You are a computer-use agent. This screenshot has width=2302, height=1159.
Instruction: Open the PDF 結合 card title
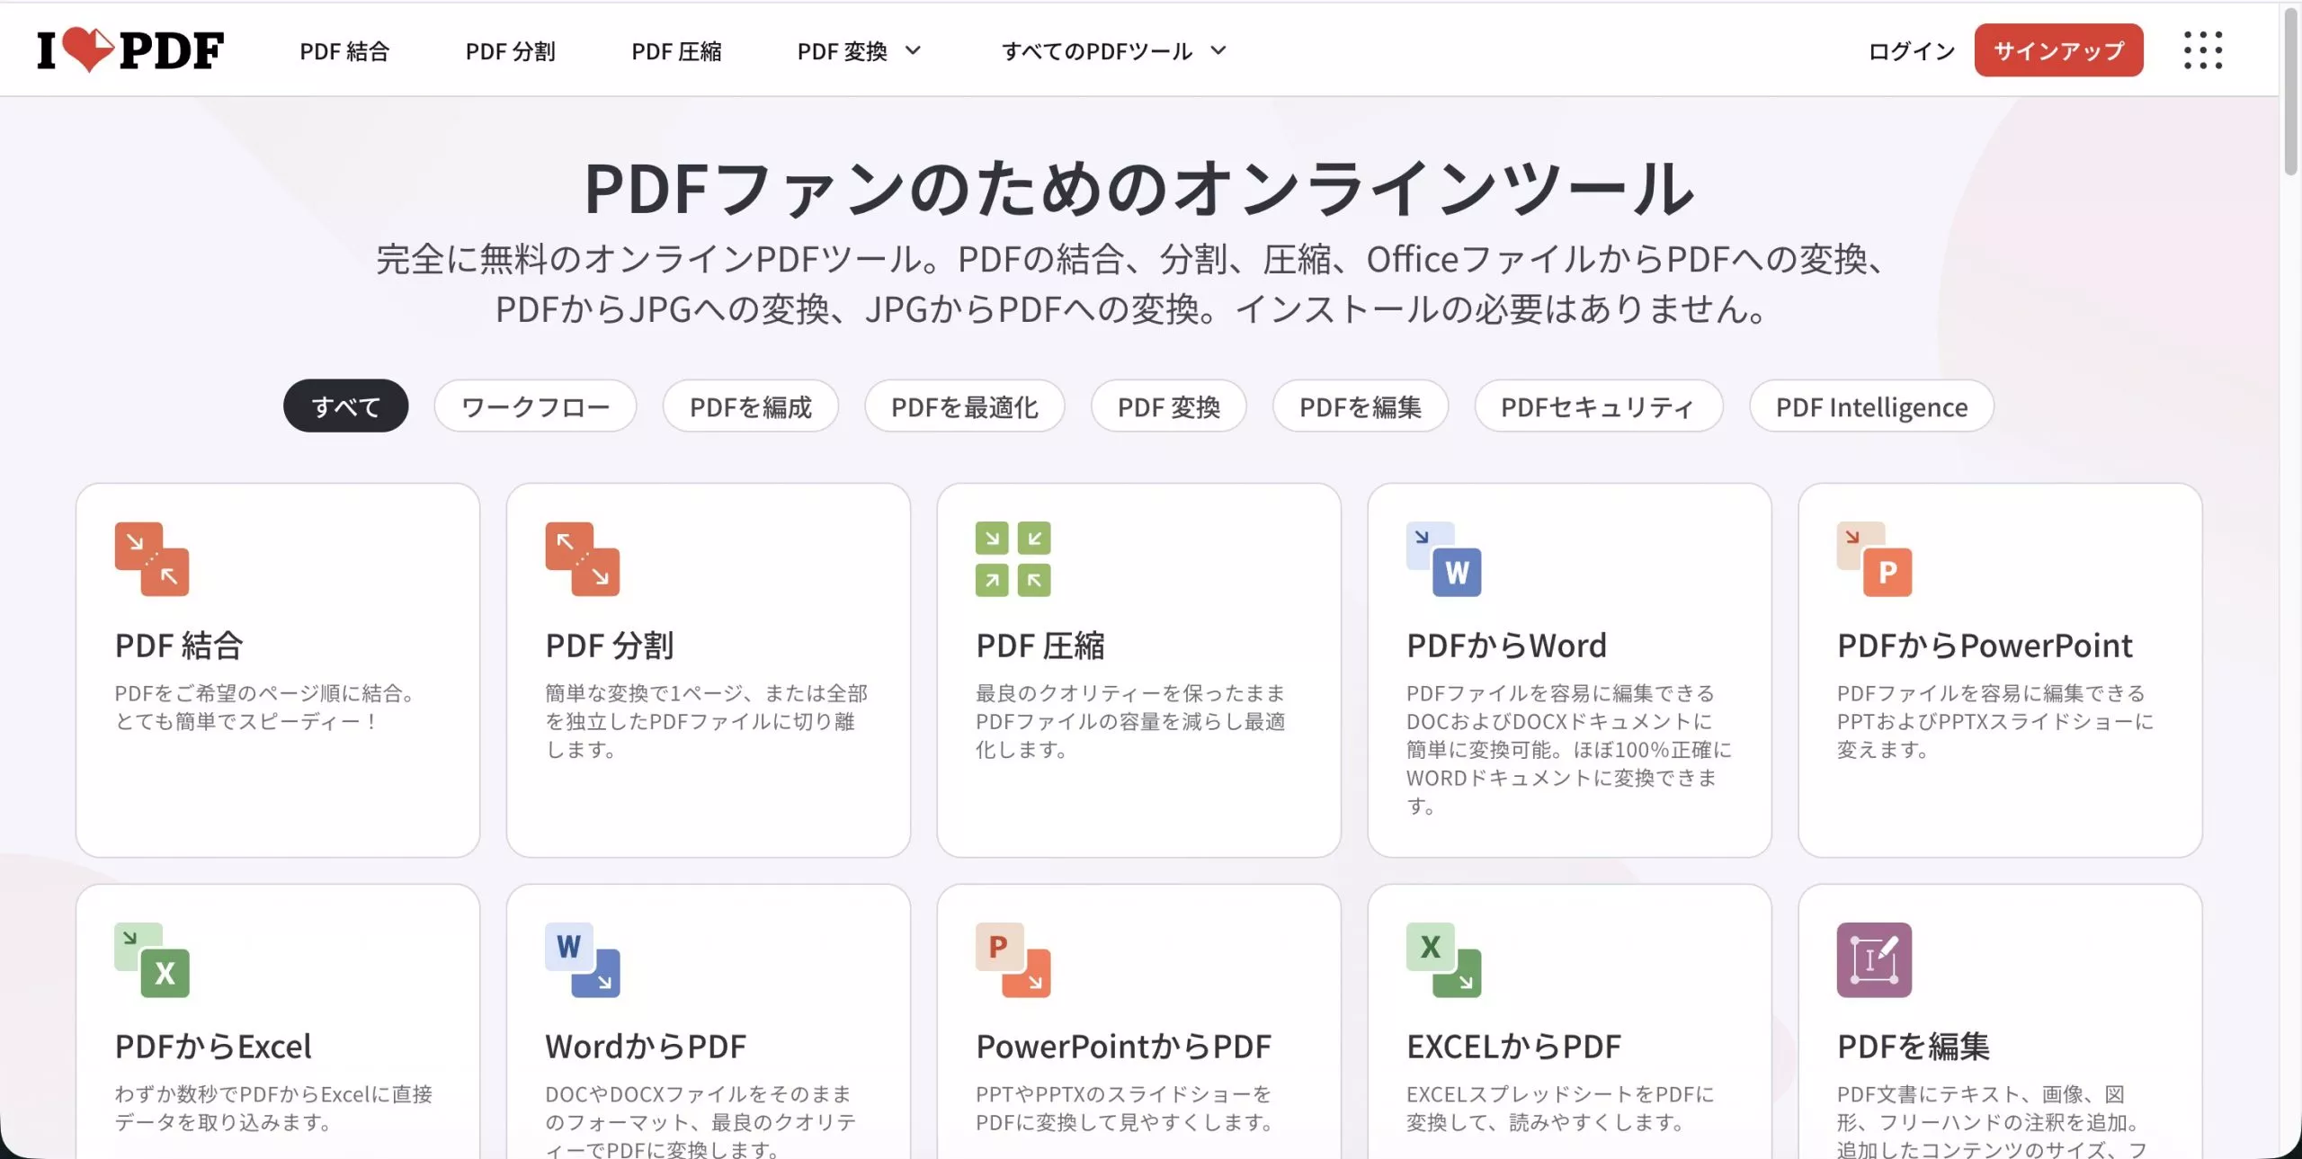pyautogui.click(x=179, y=646)
